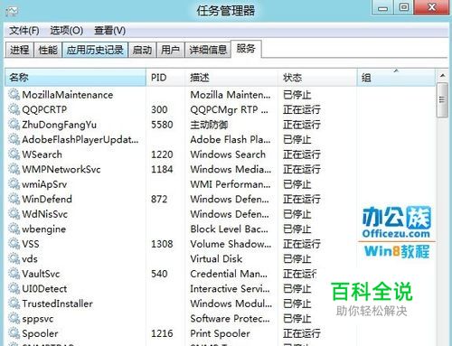Click the Software Protec... description
This screenshot has width=452, height=346.
(x=230, y=319)
